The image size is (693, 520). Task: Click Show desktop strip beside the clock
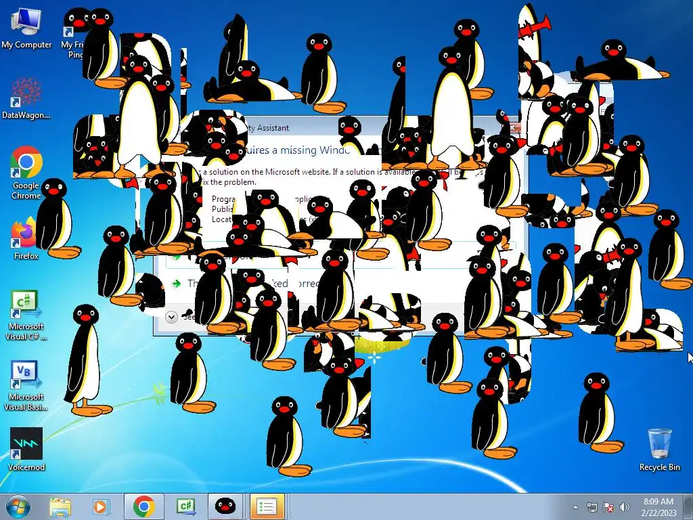[x=688, y=506]
